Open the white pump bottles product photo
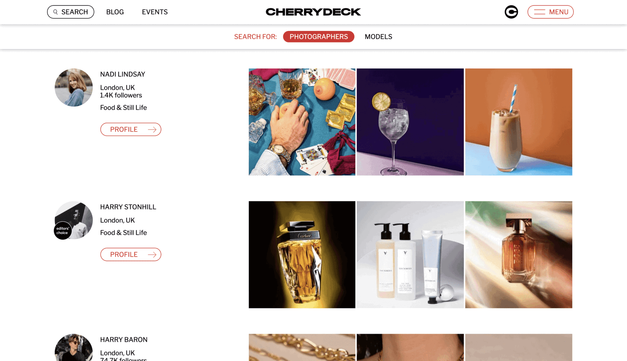The height and width of the screenshot is (361, 627). [x=410, y=255]
